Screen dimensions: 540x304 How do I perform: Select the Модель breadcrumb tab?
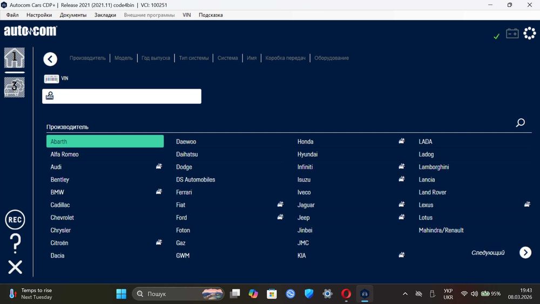[x=124, y=58]
